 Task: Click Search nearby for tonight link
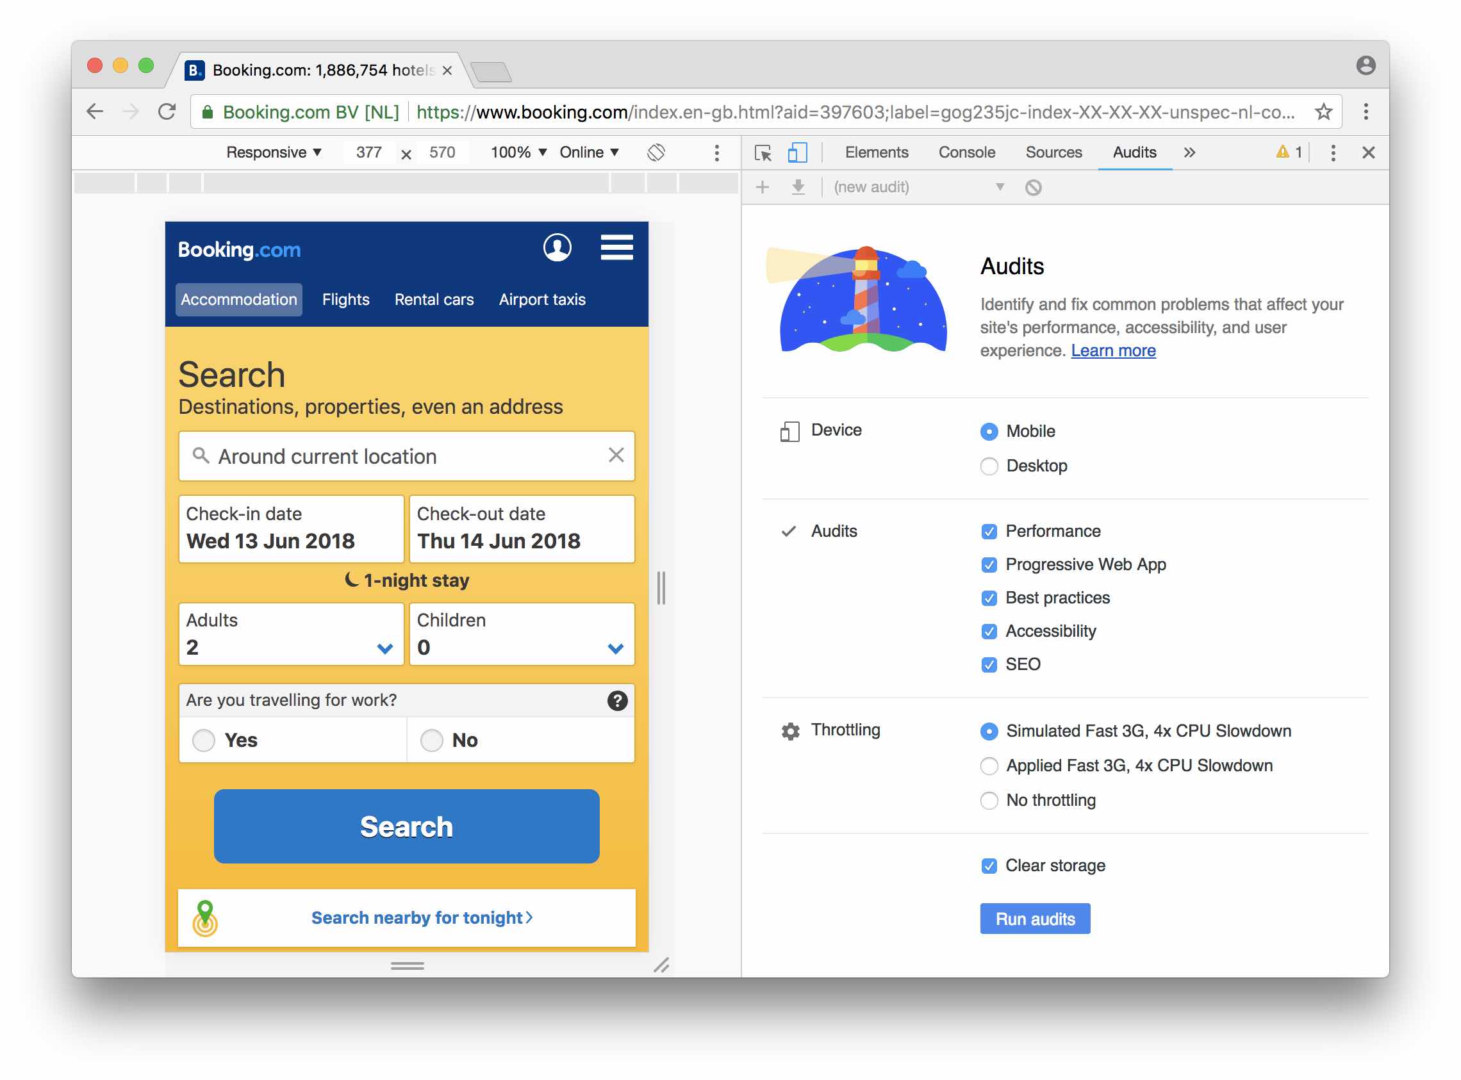click(x=422, y=918)
